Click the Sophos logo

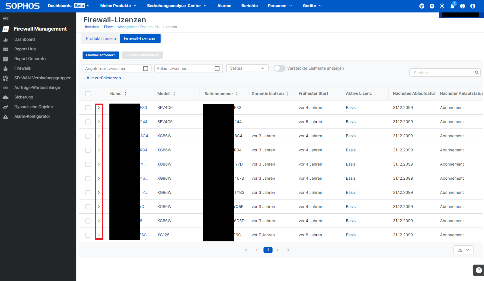point(23,6)
